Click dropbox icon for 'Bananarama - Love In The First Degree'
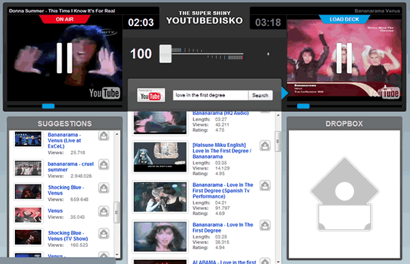Viewport: 410px width, 264px height. pyautogui.click(x=265, y=225)
